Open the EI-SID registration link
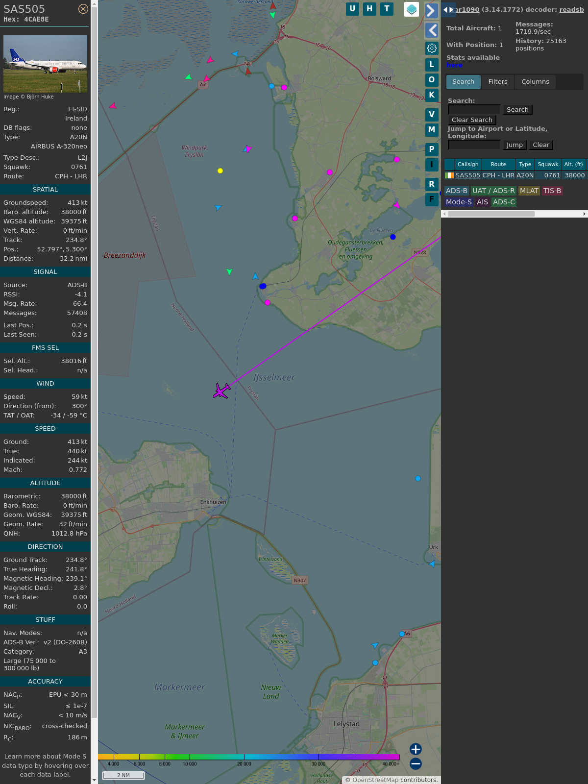Image resolution: width=588 pixels, height=784 pixels. 77,109
